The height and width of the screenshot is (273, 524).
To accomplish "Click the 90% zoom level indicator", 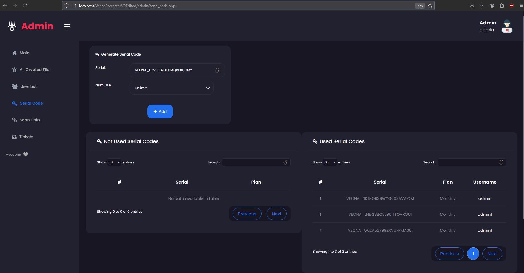I will pyautogui.click(x=420, y=6).
